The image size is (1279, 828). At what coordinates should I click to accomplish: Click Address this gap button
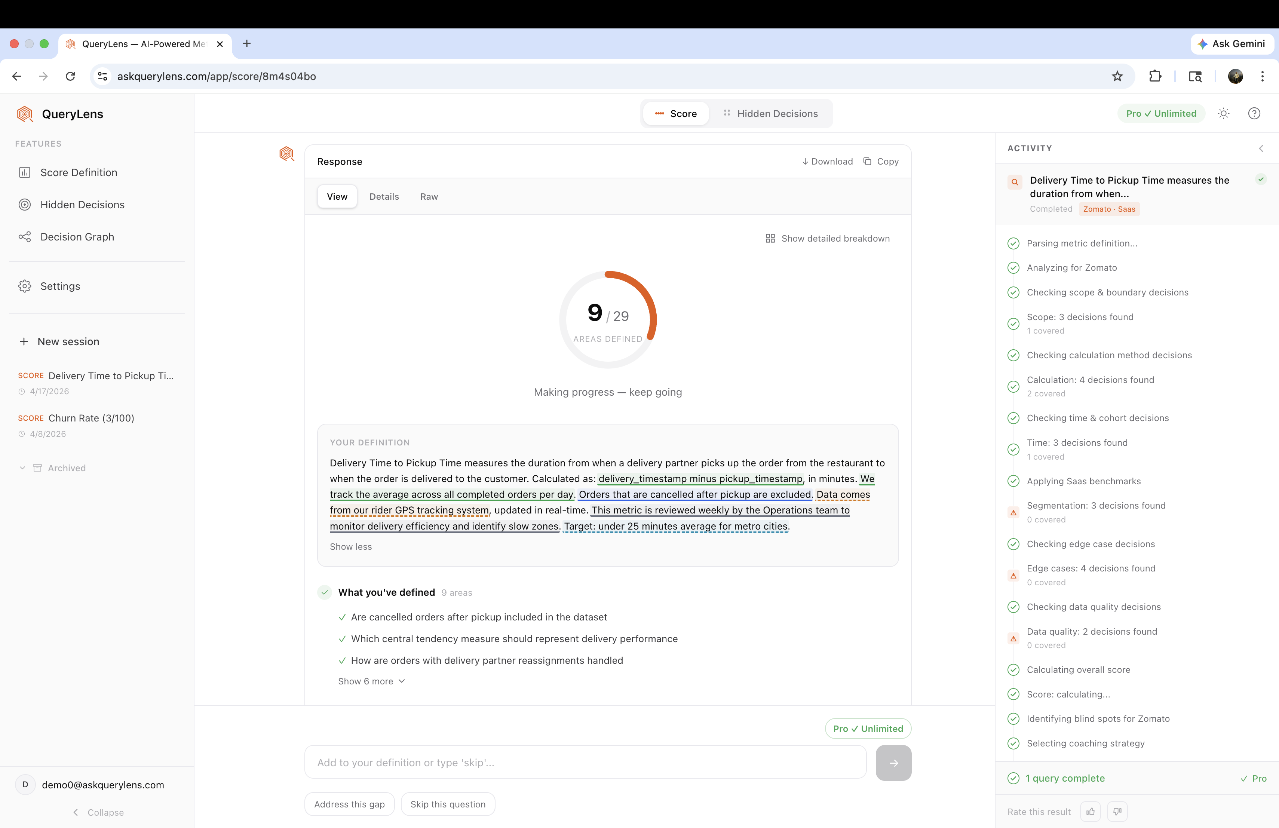pyautogui.click(x=349, y=804)
